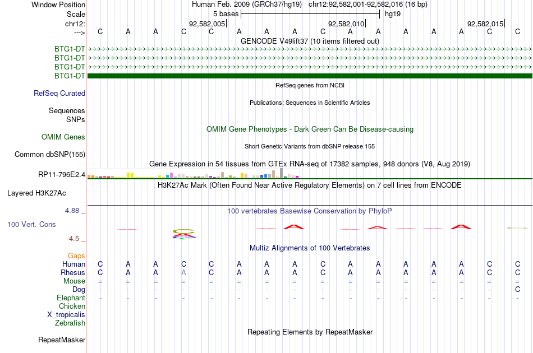Click the ---> strand direction arrow label
533x353 pixels.
(79, 32)
